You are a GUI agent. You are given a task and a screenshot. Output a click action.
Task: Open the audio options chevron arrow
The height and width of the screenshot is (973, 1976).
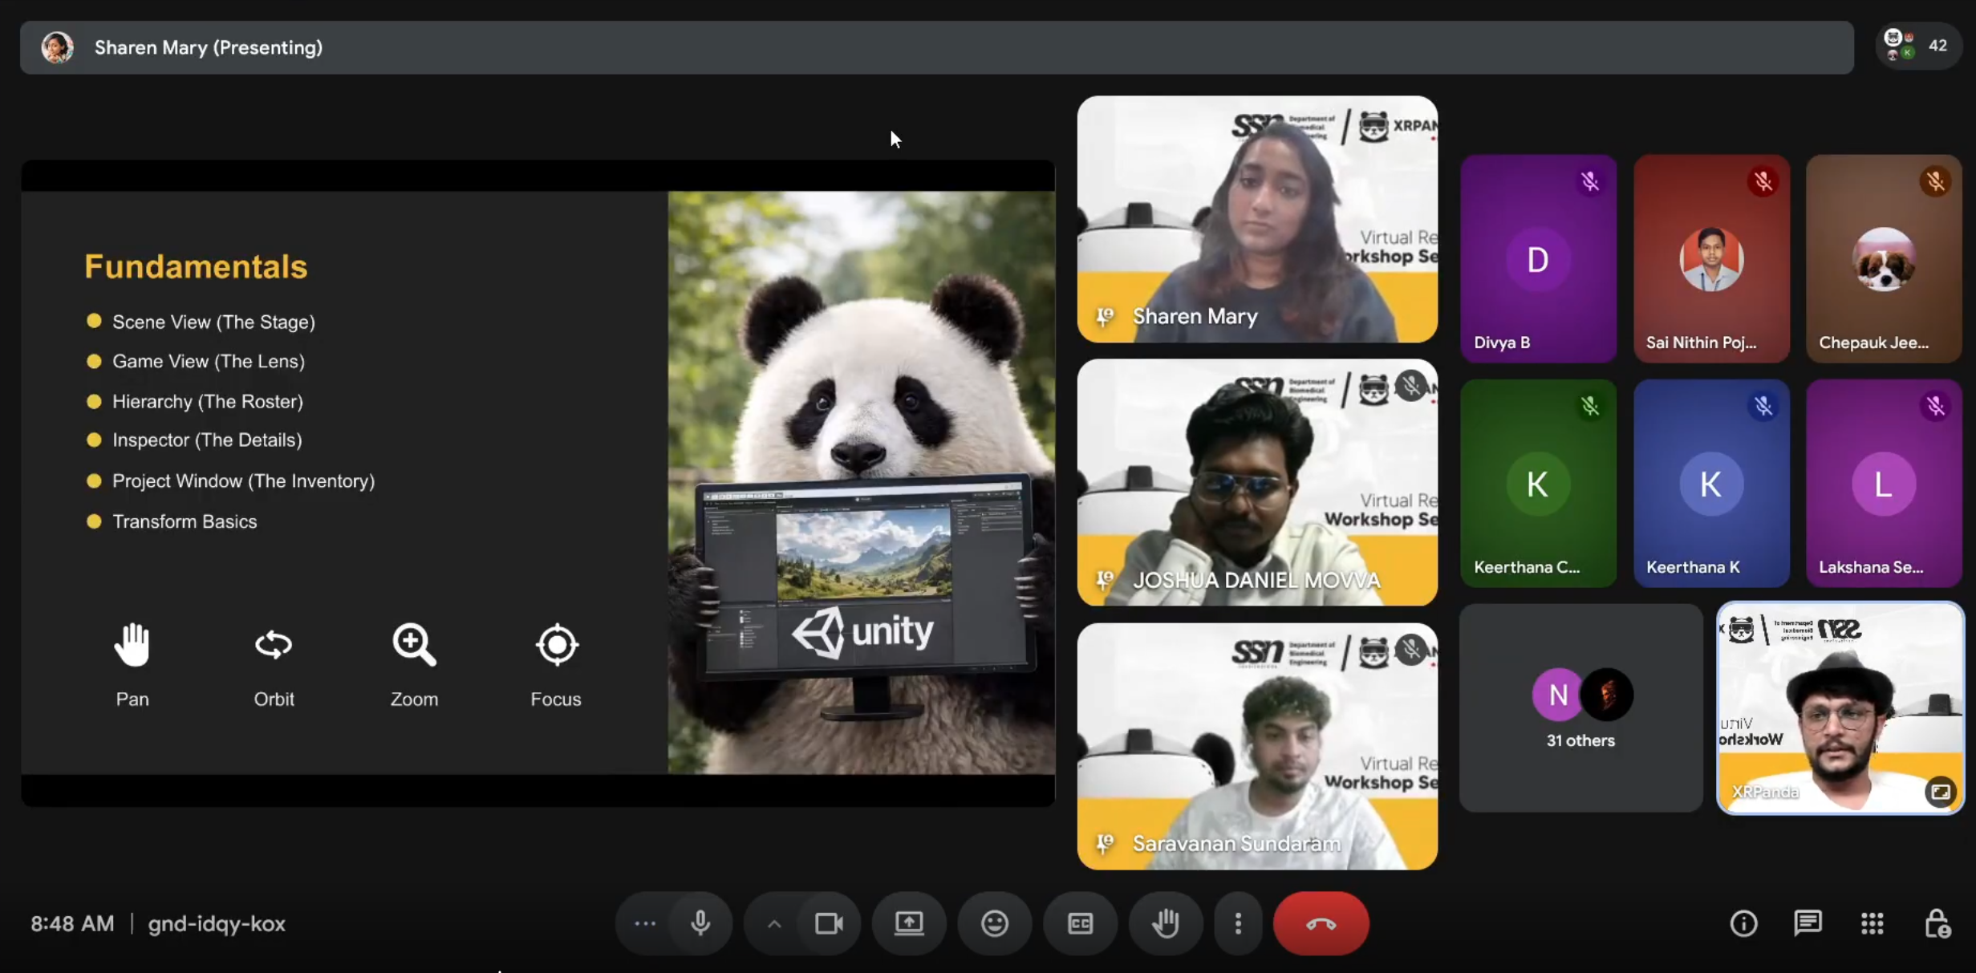774,923
